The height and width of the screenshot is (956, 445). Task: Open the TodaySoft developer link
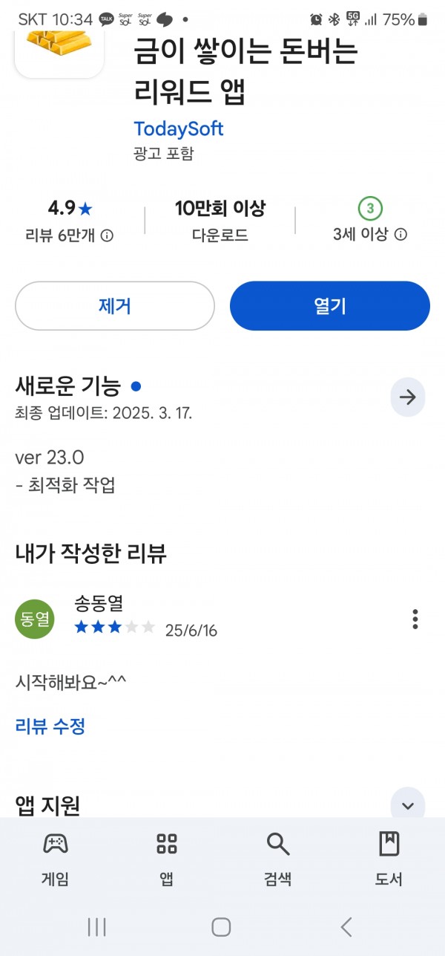tap(178, 129)
